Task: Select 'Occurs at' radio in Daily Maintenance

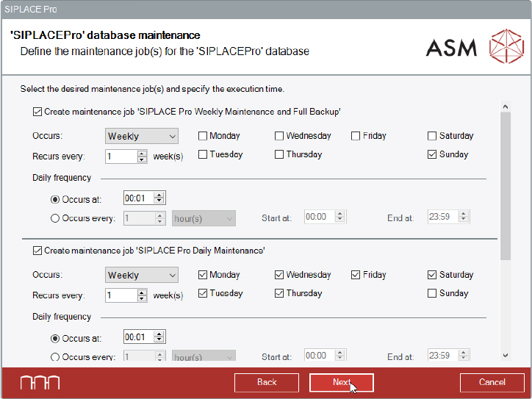Action: (x=55, y=338)
